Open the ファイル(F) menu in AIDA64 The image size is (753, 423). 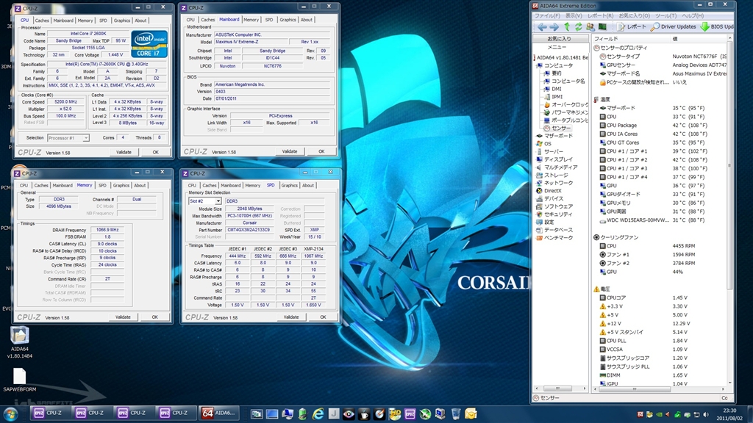point(546,15)
